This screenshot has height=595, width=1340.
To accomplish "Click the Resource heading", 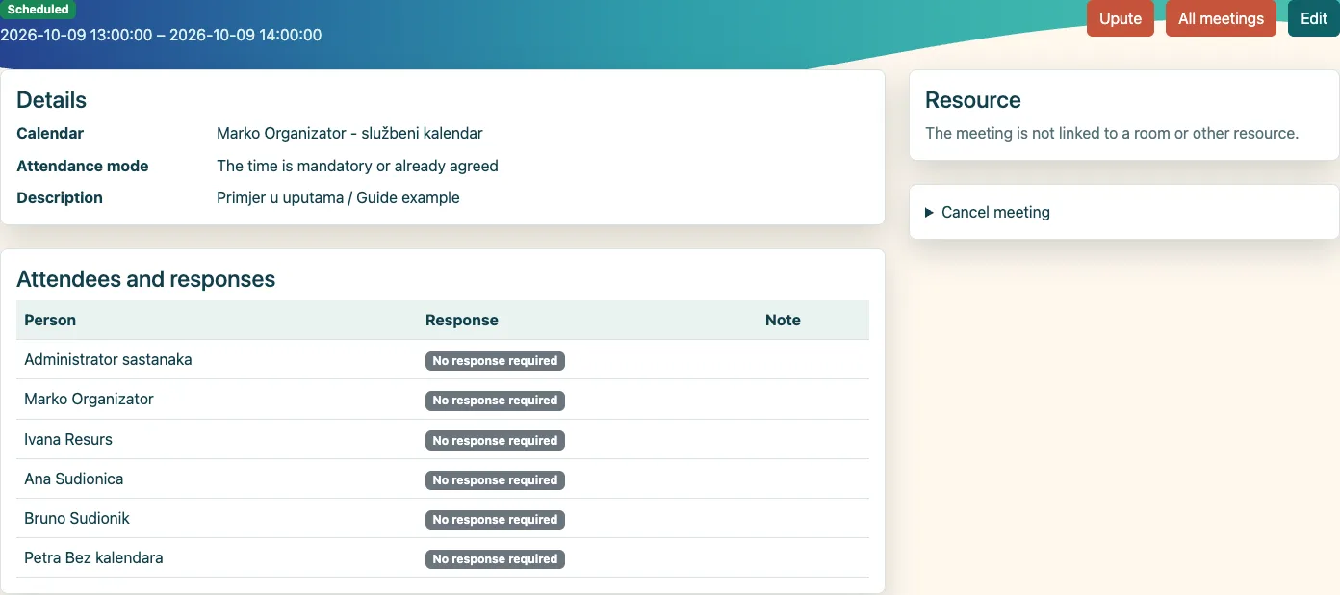I will click(972, 100).
